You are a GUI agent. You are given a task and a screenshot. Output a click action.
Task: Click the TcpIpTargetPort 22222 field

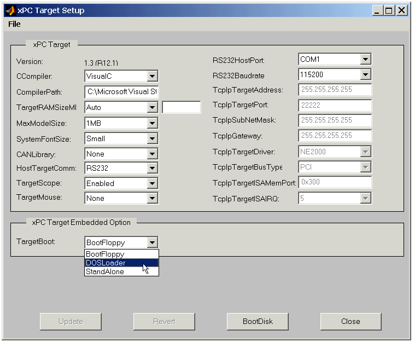[x=335, y=105]
